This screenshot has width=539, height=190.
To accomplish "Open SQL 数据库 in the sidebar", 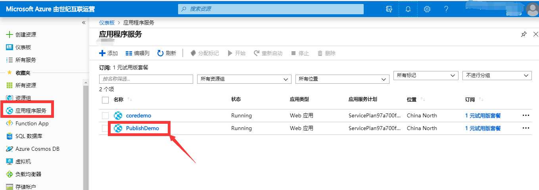I will (24, 136).
